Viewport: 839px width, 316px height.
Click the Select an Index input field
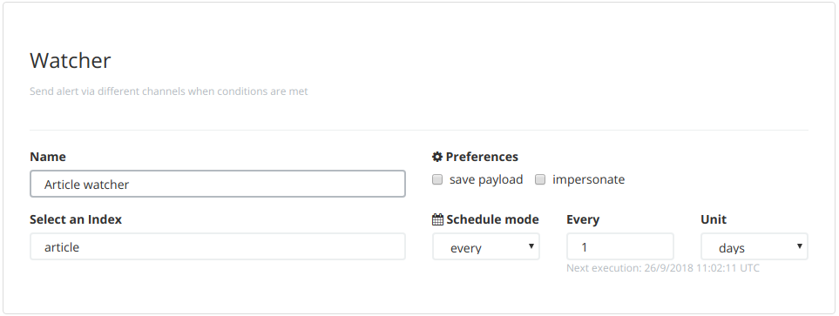(x=217, y=246)
